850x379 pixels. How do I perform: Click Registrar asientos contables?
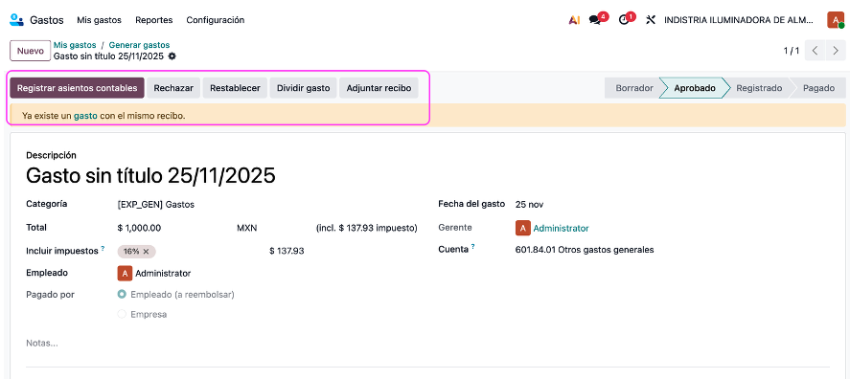point(77,88)
